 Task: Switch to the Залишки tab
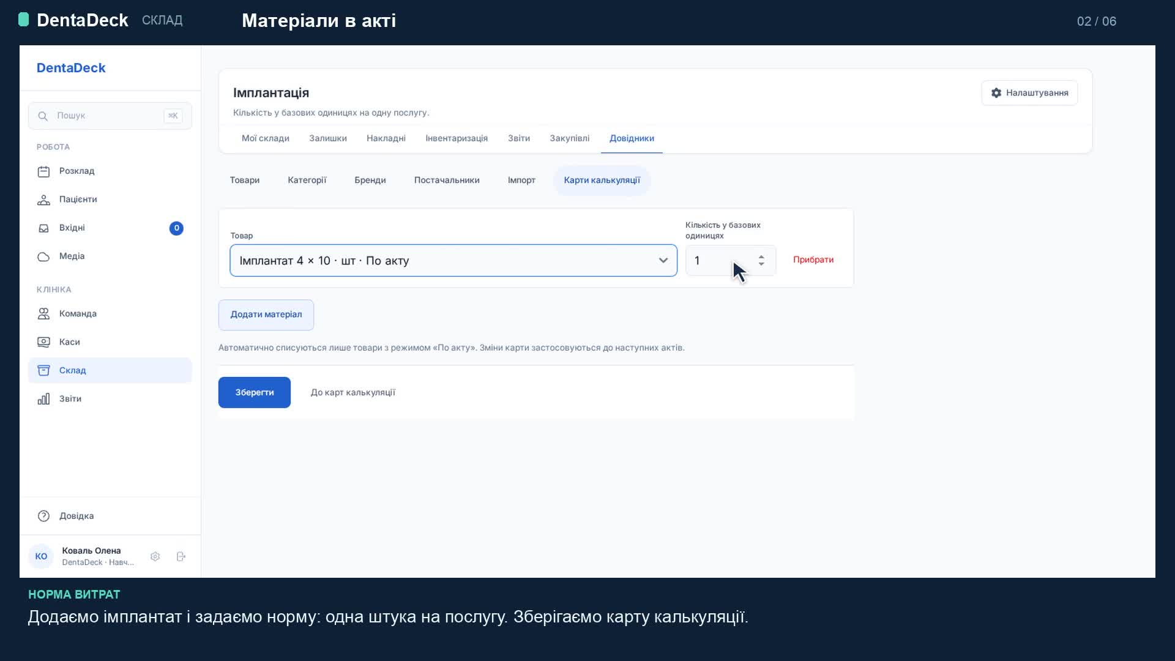click(x=328, y=138)
